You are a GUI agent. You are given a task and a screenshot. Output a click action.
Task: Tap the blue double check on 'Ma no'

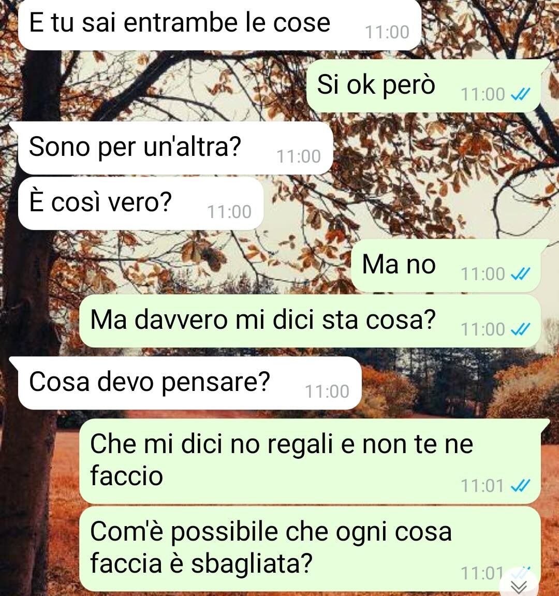point(520,274)
